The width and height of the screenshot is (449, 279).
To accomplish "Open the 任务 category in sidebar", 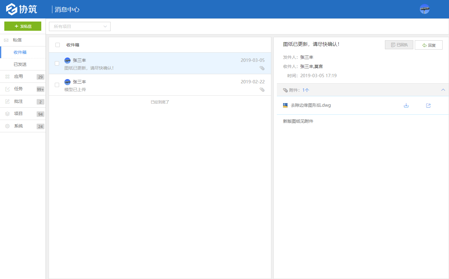I will click(18, 89).
